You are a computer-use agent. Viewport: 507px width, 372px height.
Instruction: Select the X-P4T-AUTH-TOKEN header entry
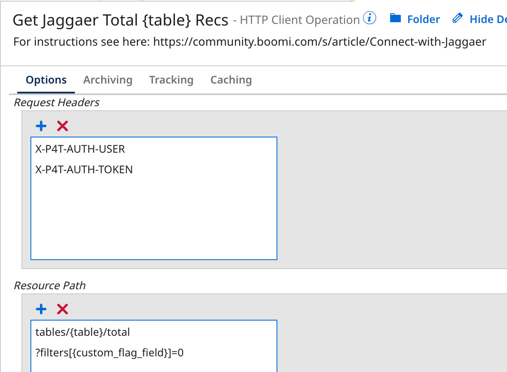(84, 169)
